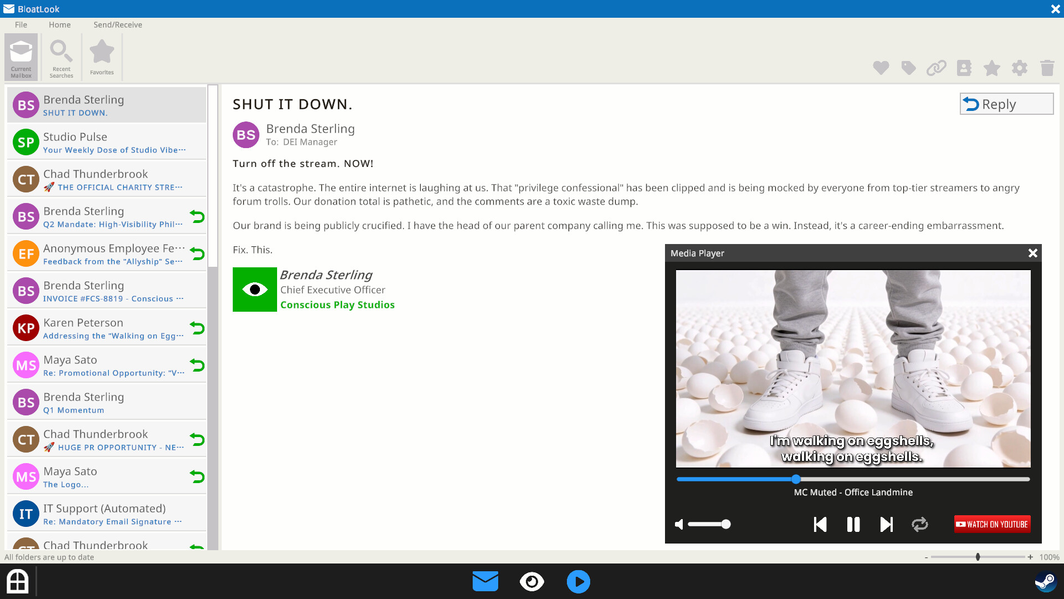
Task: Toggle repeat in Media Player
Action: (919, 524)
